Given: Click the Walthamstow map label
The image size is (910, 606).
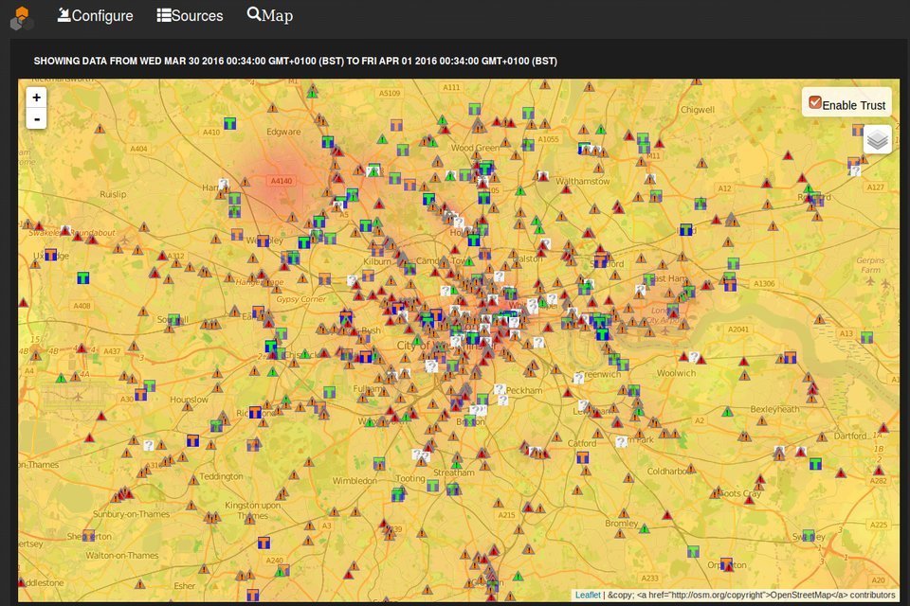Looking at the screenshot, I should click(x=583, y=182).
